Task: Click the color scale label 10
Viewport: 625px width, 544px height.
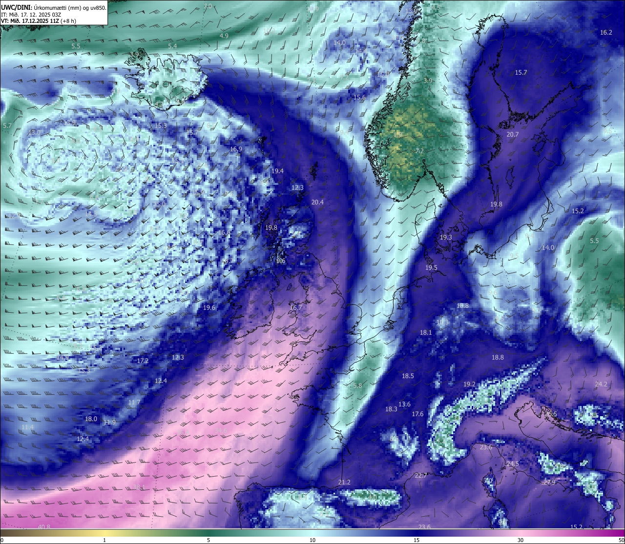Action: click(312, 540)
